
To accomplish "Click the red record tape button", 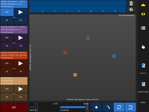I will point(14,107).
